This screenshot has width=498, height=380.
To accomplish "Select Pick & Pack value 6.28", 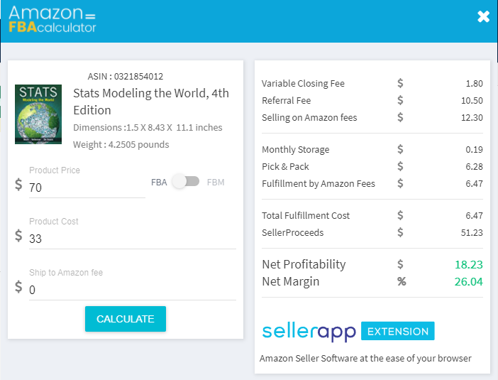I will 474,167.
